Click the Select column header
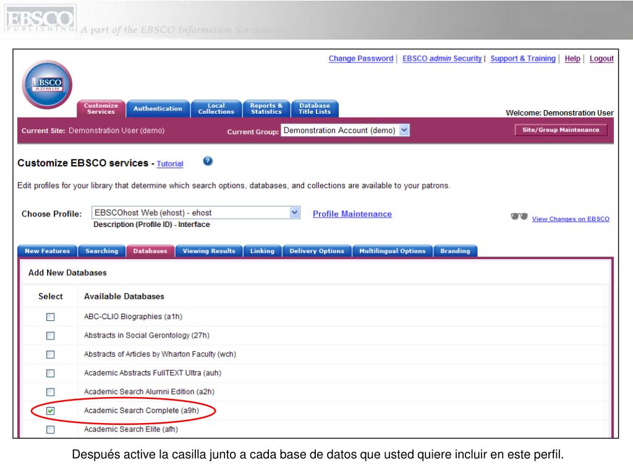This screenshot has width=633, height=475. (51, 296)
